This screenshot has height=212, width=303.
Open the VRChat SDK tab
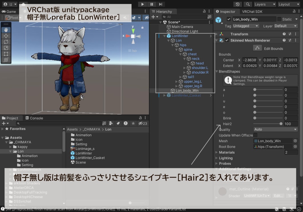[252, 12]
